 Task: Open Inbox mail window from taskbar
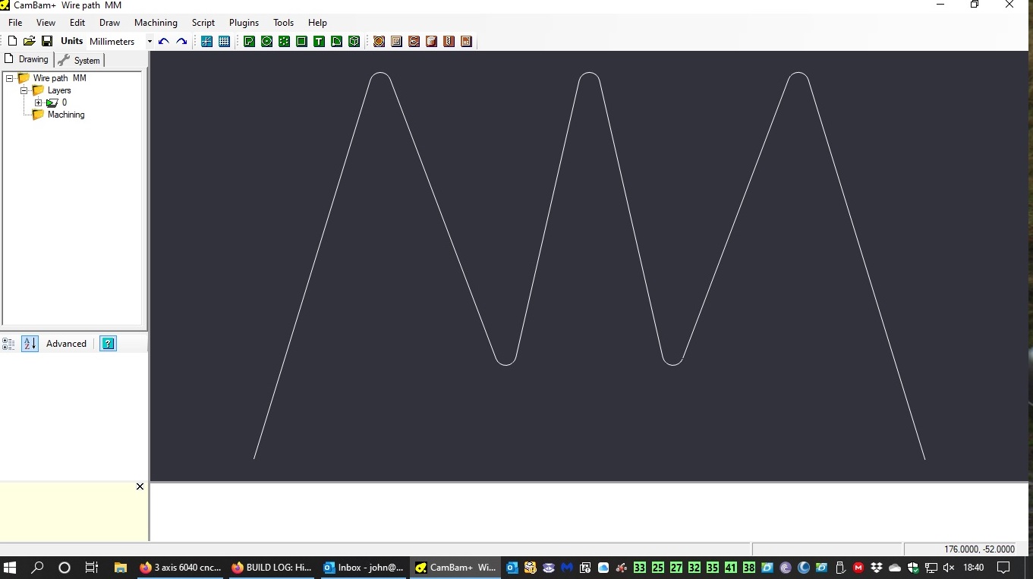click(363, 568)
